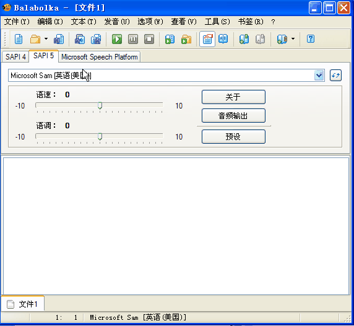Open the Microsoft Sam voice dropdown
The width and height of the screenshot is (354, 326).
click(x=319, y=75)
